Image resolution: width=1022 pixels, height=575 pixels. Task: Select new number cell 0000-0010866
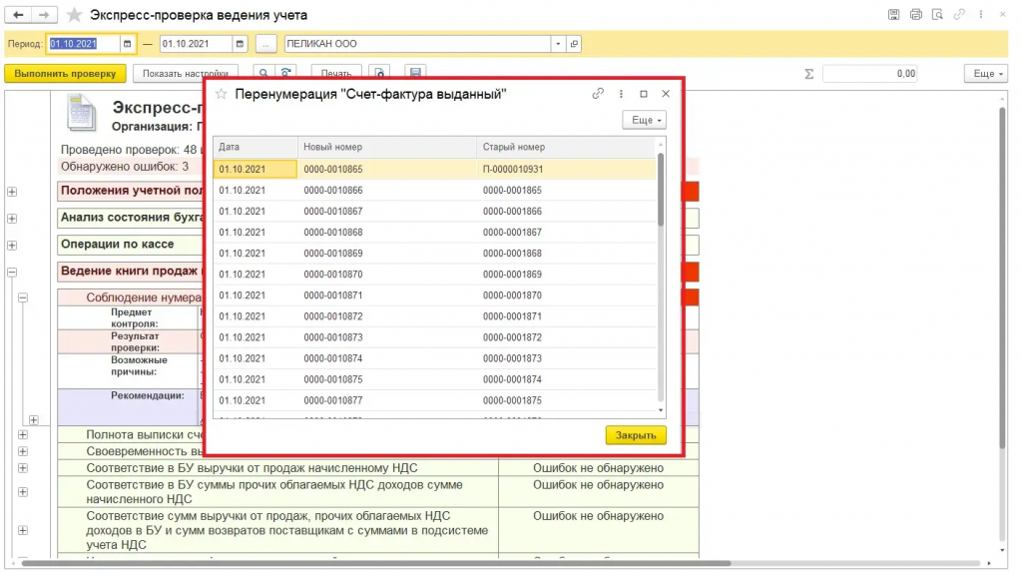(387, 191)
